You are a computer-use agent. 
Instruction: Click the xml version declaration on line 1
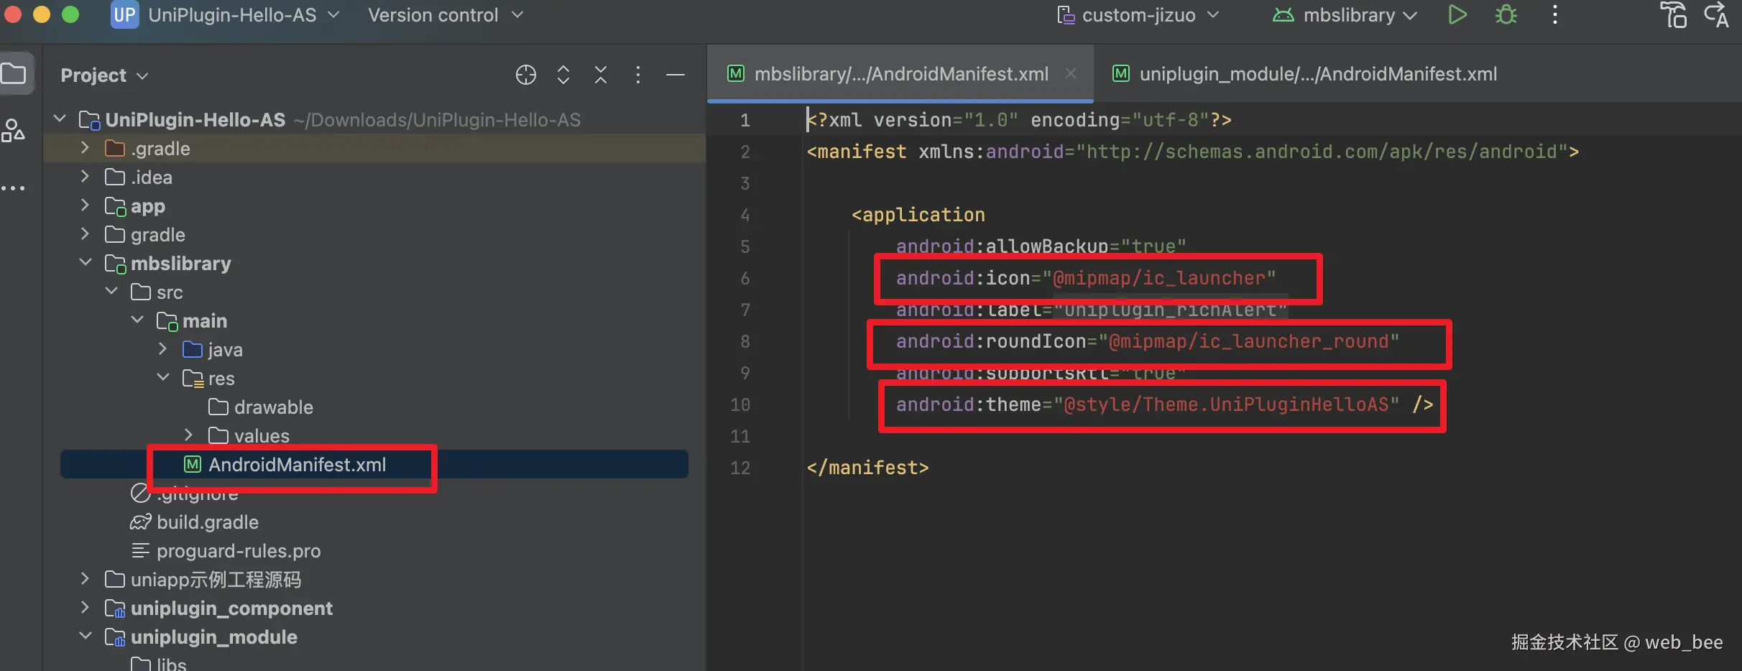point(1019,120)
